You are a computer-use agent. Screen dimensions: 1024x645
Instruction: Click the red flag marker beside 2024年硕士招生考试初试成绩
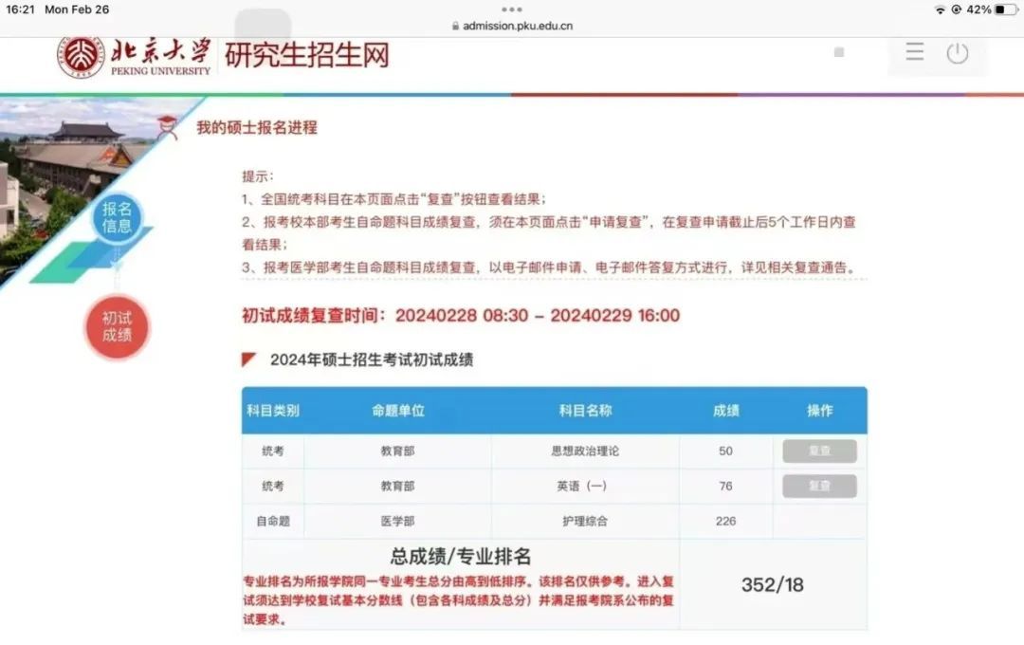[x=247, y=359]
